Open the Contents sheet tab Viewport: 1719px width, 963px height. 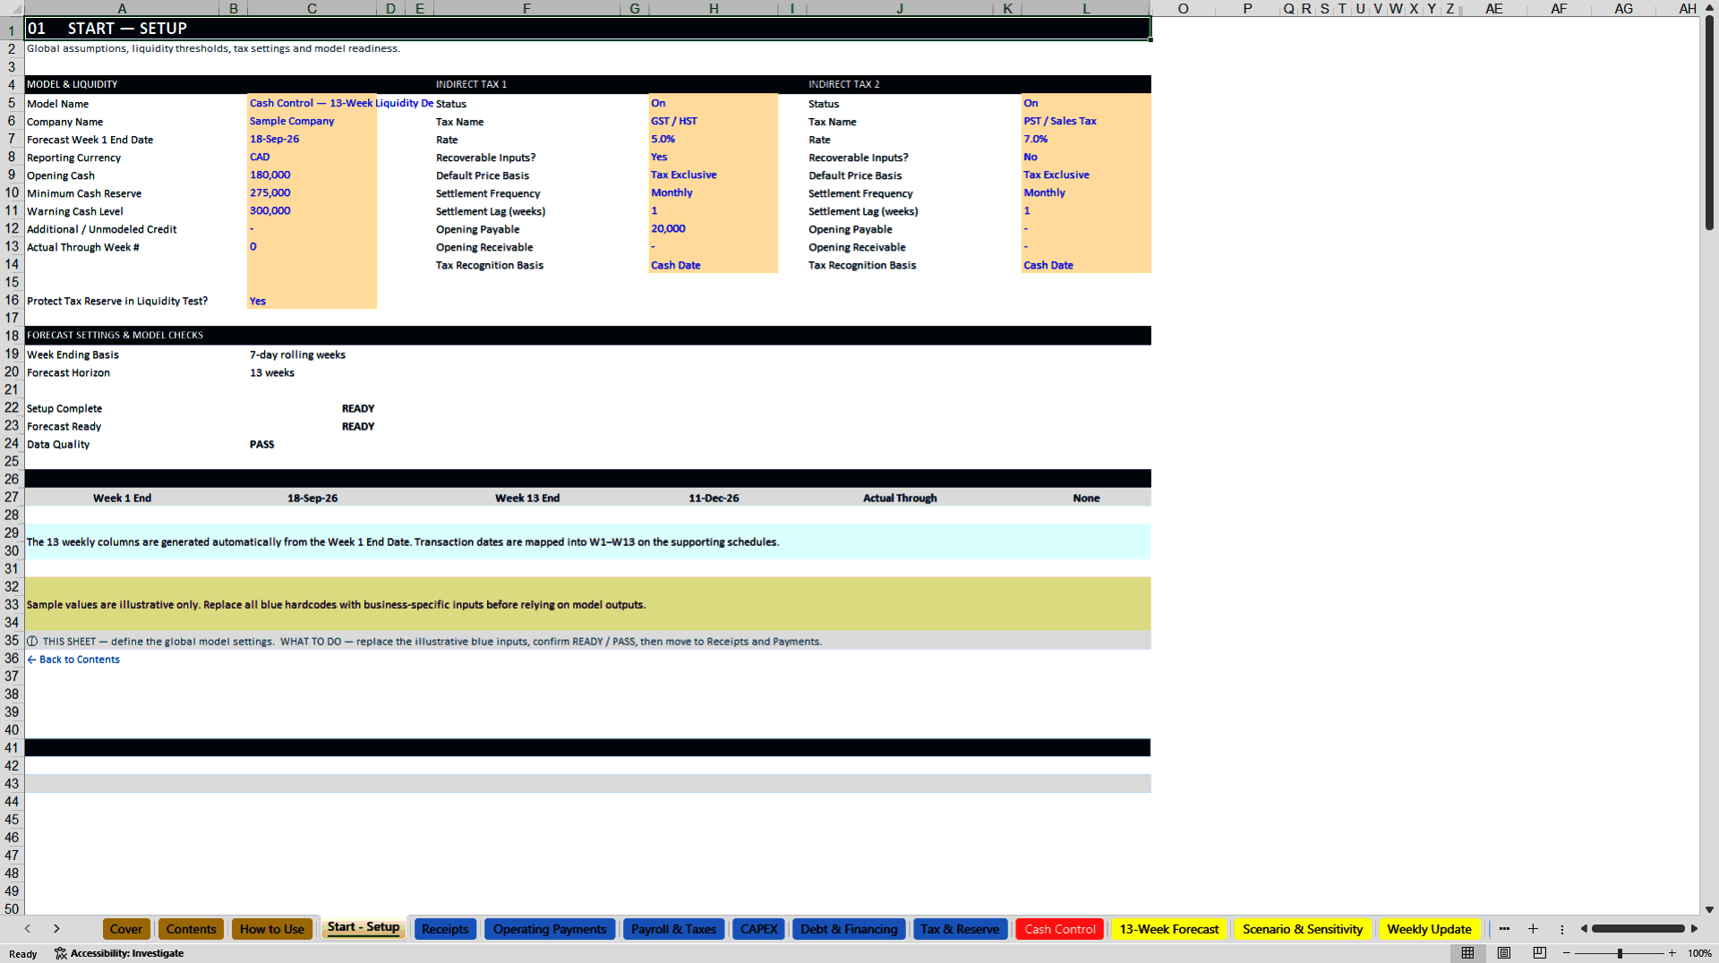click(192, 929)
